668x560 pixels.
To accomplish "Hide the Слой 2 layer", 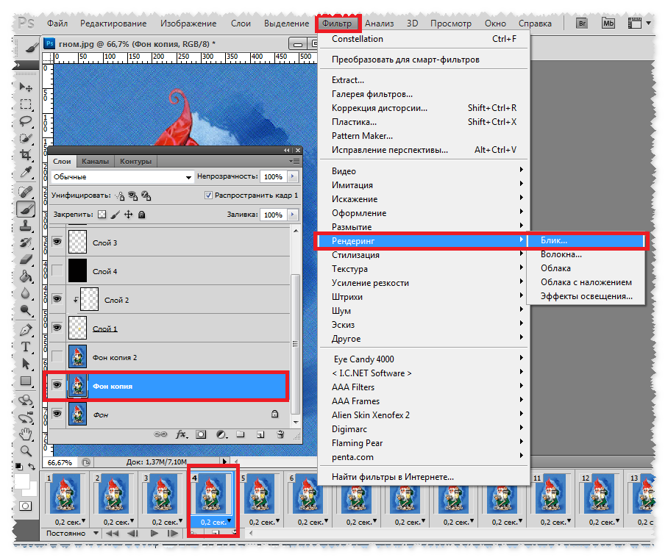I will click(57, 299).
